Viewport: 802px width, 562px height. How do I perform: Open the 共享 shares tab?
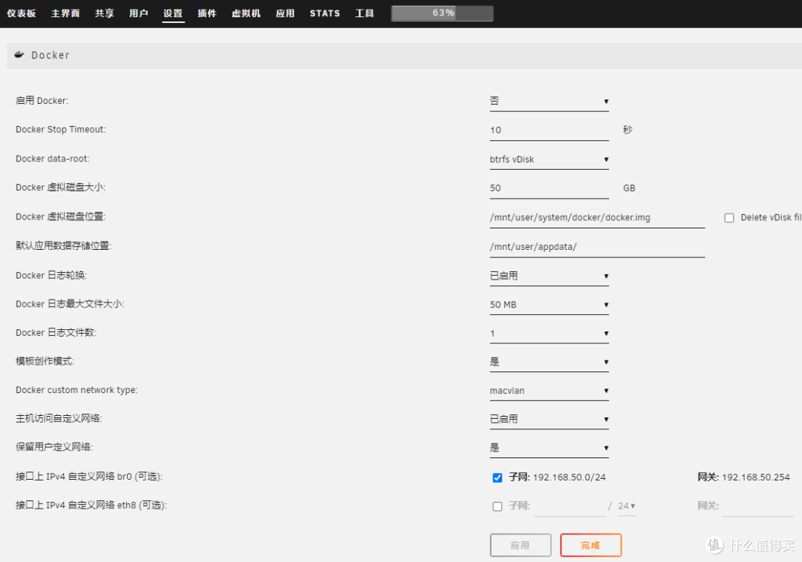coord(105,13)
